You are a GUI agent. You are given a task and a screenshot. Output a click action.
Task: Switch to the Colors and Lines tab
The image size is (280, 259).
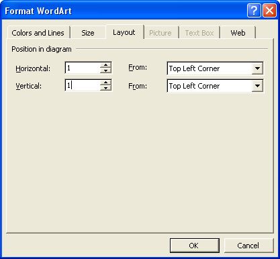(x=38, y=33)
